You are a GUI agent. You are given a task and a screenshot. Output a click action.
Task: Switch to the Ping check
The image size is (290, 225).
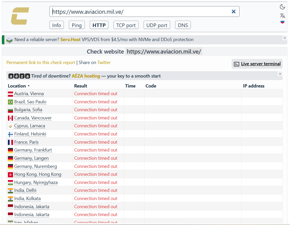(x=77, y=25)
